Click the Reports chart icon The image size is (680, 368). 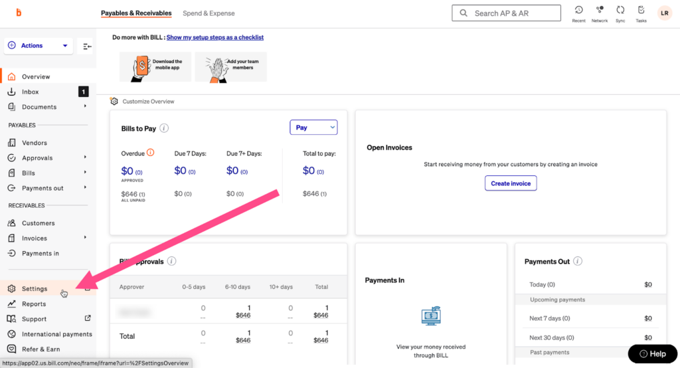click(12, 304)
